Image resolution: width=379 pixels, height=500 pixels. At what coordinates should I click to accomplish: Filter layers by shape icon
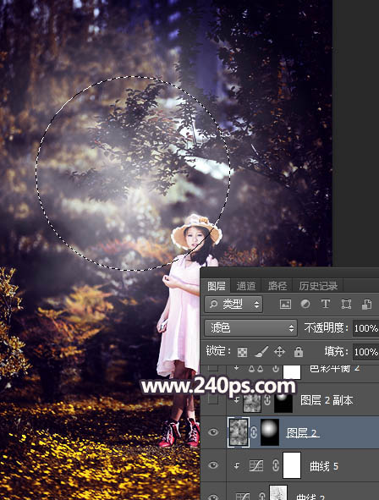click(346, 305)
